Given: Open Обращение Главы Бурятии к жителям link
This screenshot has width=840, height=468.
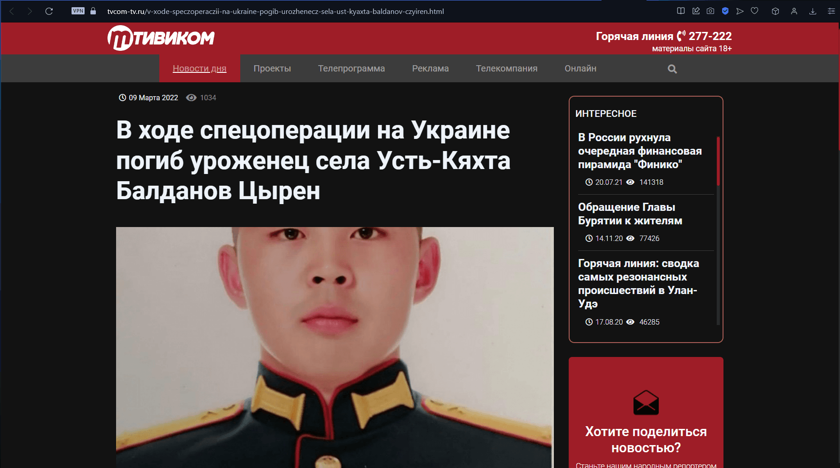Looking at the screenshot, I should pyautogui.click(x=630, y=214).
